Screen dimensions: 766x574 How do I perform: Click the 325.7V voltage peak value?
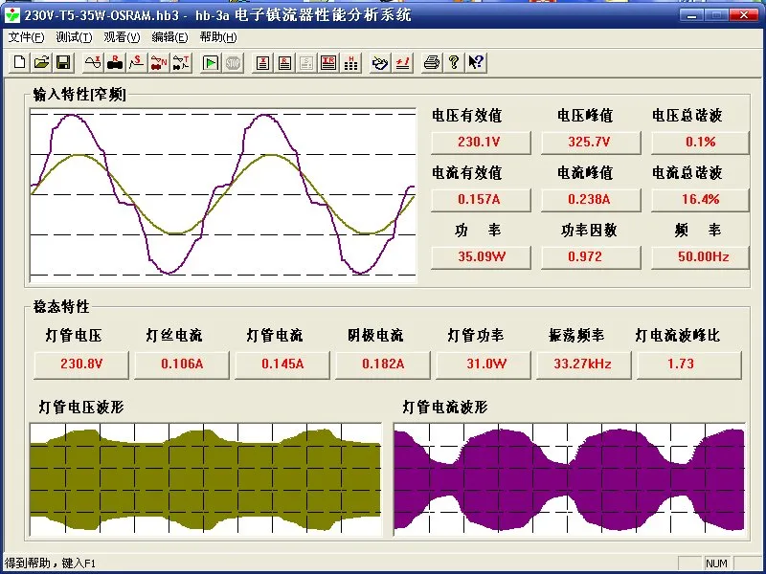591,142
